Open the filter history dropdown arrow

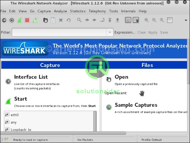tap(110, 32)
